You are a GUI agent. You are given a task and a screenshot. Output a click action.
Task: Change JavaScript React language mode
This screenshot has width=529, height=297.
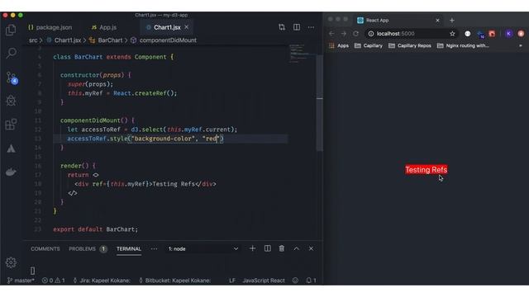point(264,280)
